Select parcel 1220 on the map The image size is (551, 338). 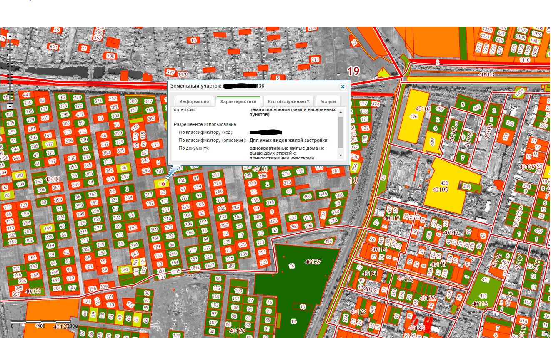[x=487, y=30]
